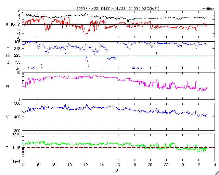The image size is (219, 175).
Task: Click the '400' tick on the velocity panel
Action: click(x=17, y=117)
